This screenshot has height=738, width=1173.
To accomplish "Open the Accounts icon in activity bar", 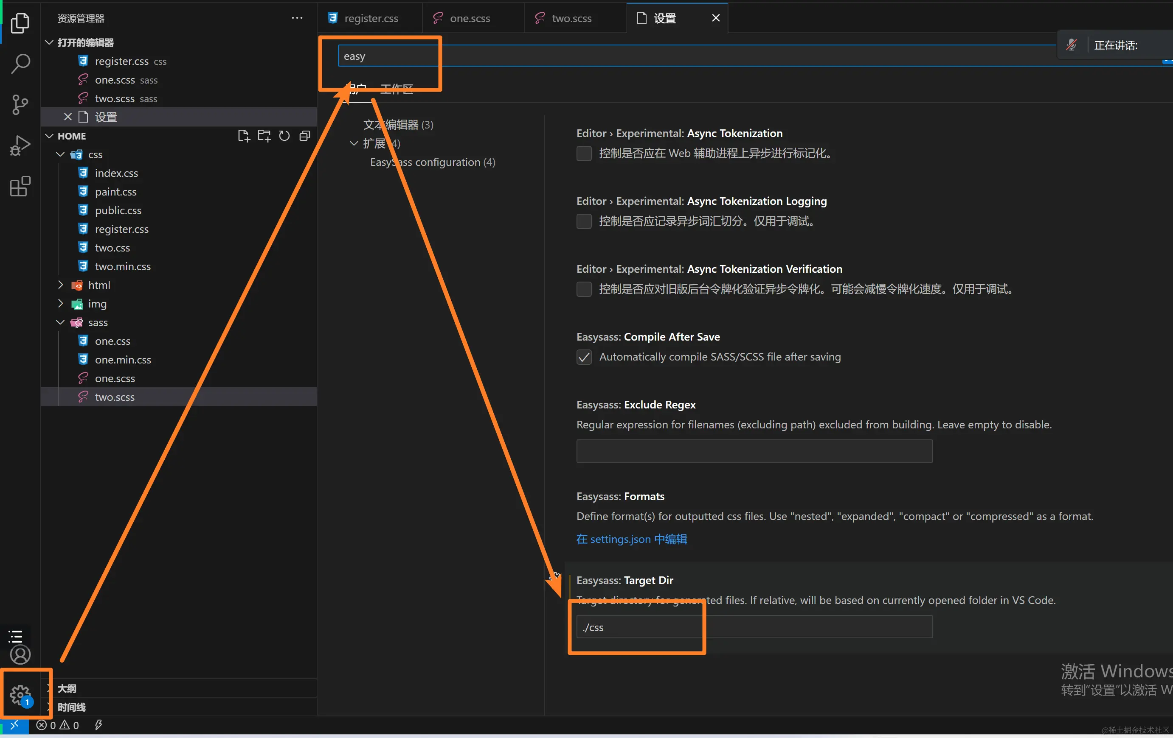I will [20, 655].
